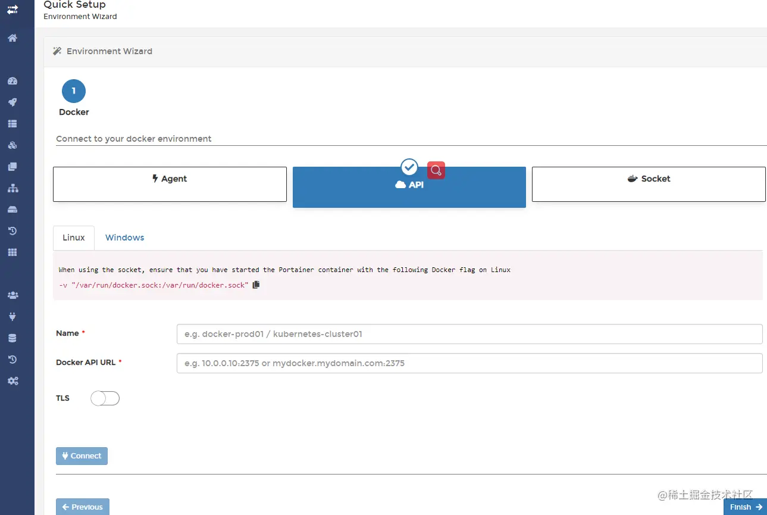Open App Templates rocket icon
Screen dimensions: 767x515
(12, 102)
